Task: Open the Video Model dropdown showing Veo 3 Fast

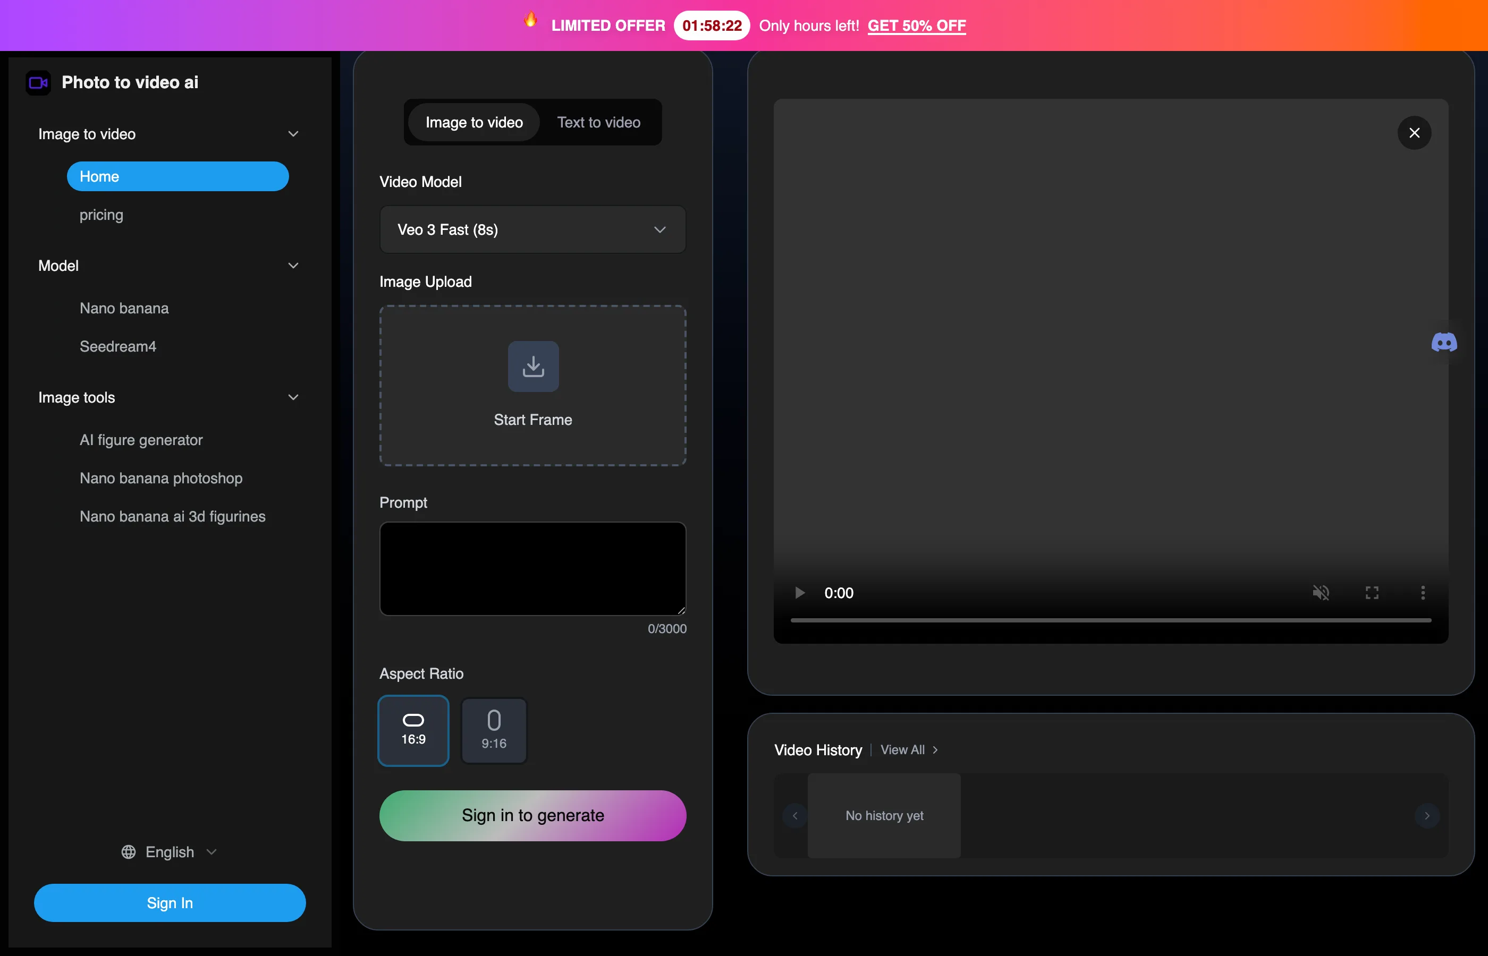Action: [x=532, y=229]
